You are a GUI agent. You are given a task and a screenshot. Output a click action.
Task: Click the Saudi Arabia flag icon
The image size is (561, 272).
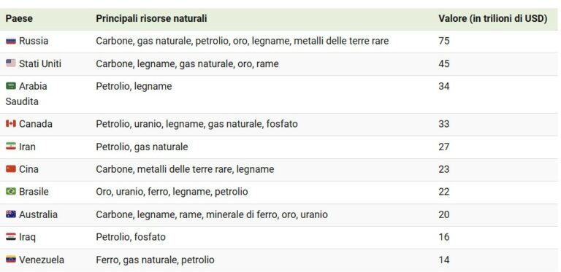pos(11,86)
